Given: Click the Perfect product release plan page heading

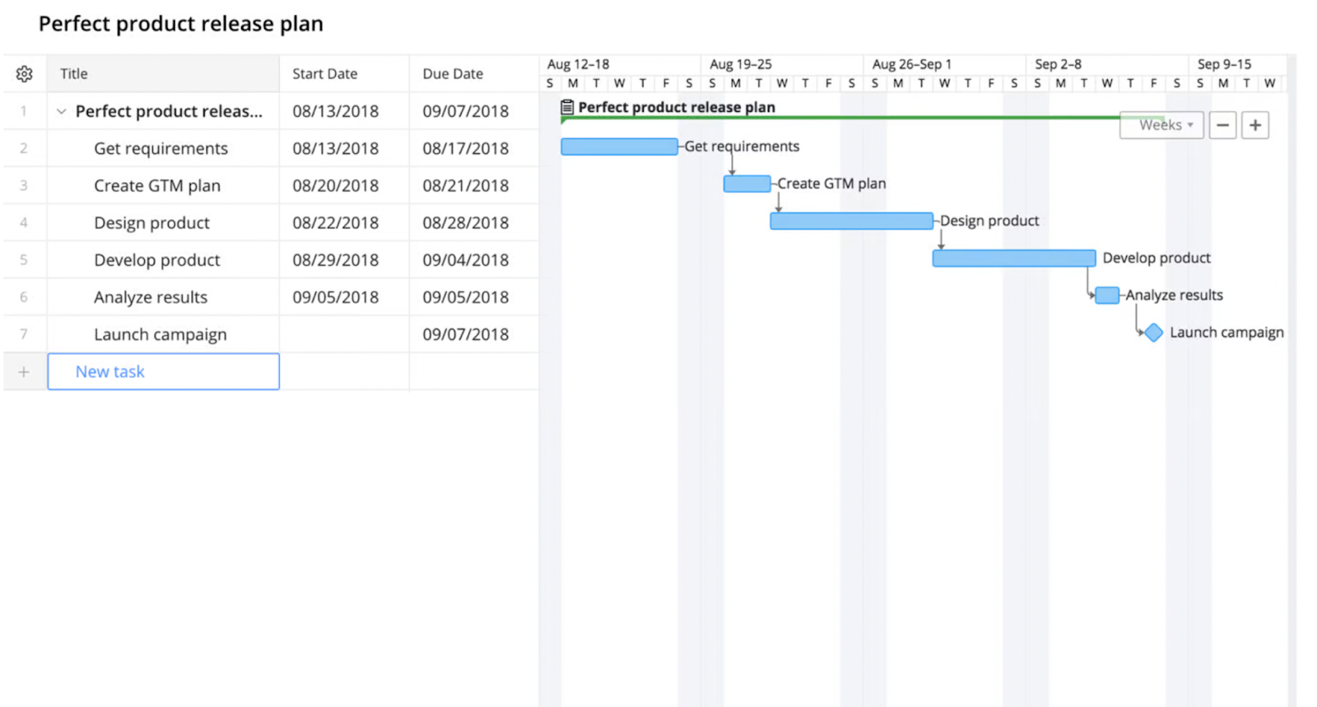Looking at the screenshot, I should point(181,24).
